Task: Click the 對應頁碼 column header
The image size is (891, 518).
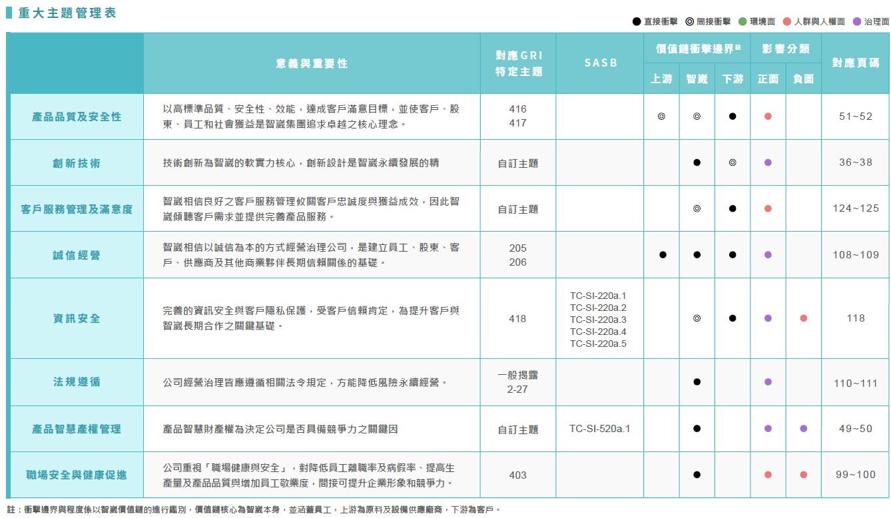Action: pyautogui.click(x=856, y=63)
